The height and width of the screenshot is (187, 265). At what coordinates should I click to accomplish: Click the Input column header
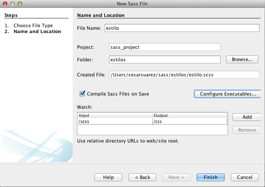coord(115,115)
